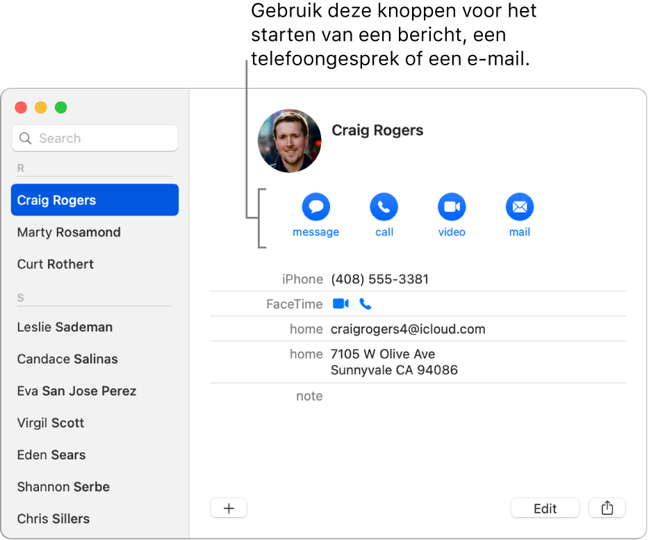
Task: Start FaceTime audio with the phone icon
Action: coord(365,304)
